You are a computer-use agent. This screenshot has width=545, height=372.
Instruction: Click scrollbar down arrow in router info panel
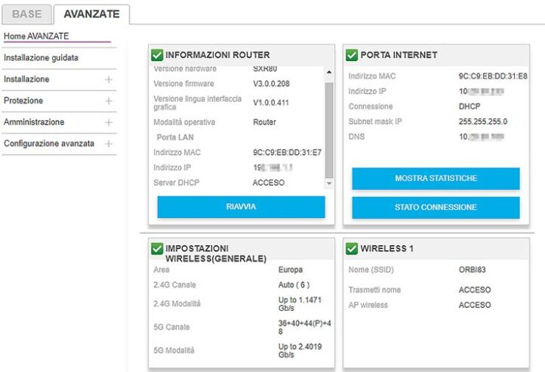point(328,184)
